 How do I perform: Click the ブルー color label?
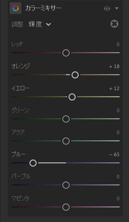point(18,154)
